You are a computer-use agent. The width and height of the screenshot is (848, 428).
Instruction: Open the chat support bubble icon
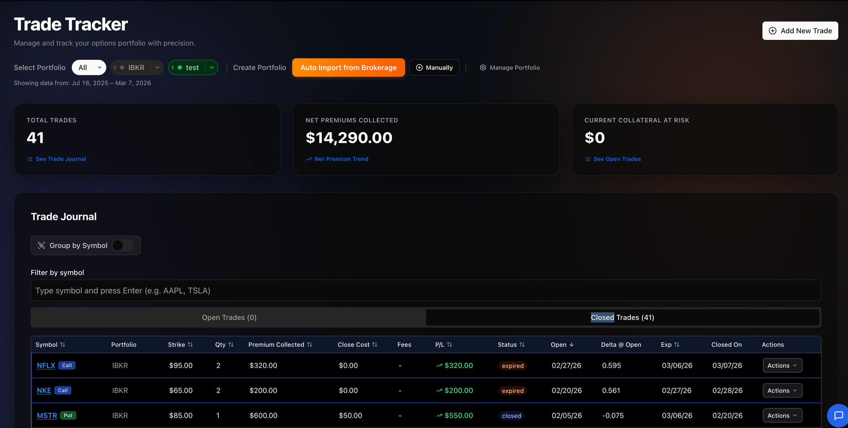tap(838, 415)
